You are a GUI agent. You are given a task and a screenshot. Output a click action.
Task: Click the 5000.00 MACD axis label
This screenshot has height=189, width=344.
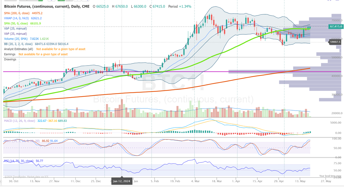click(x=336, y=123)
